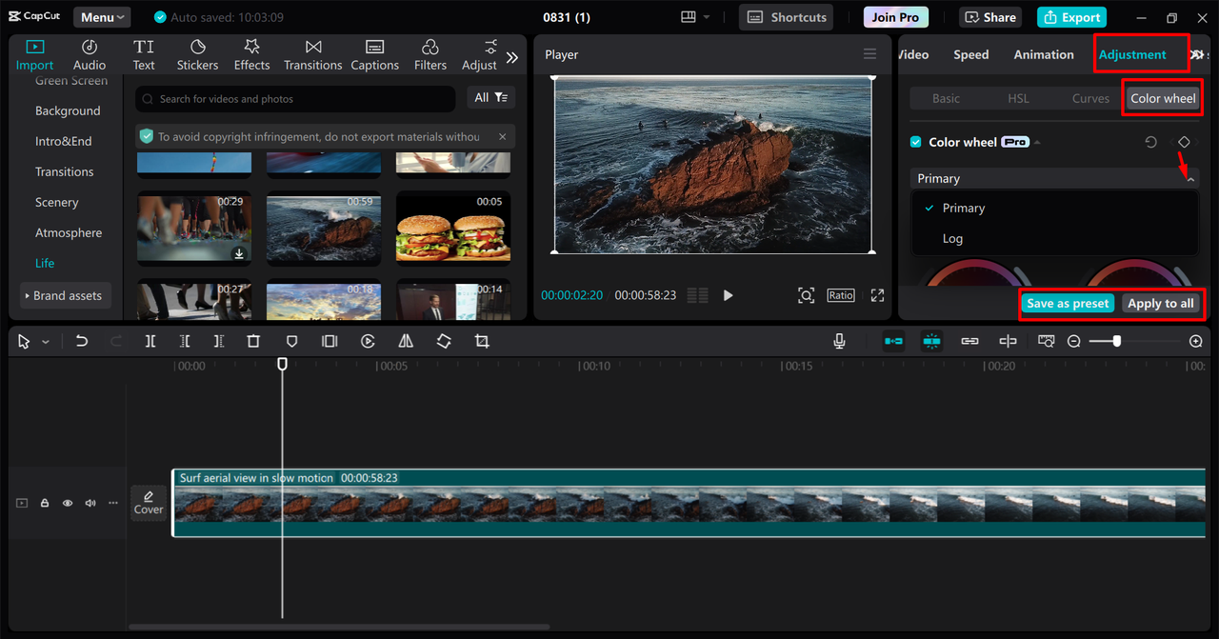This screenshot has width=1219, height=639.
Task: Zoom in the timeline
Action: click(x=1196, y=341)
